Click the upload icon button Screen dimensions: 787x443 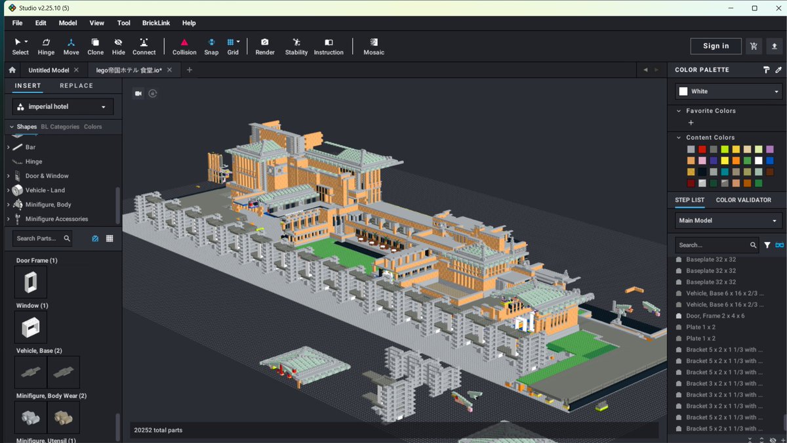(x=775, y=46)
